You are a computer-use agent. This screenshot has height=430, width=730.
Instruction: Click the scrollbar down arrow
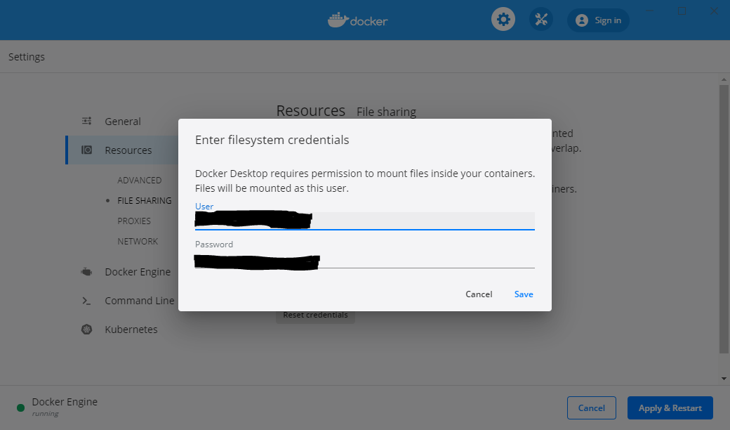(724, 378)
